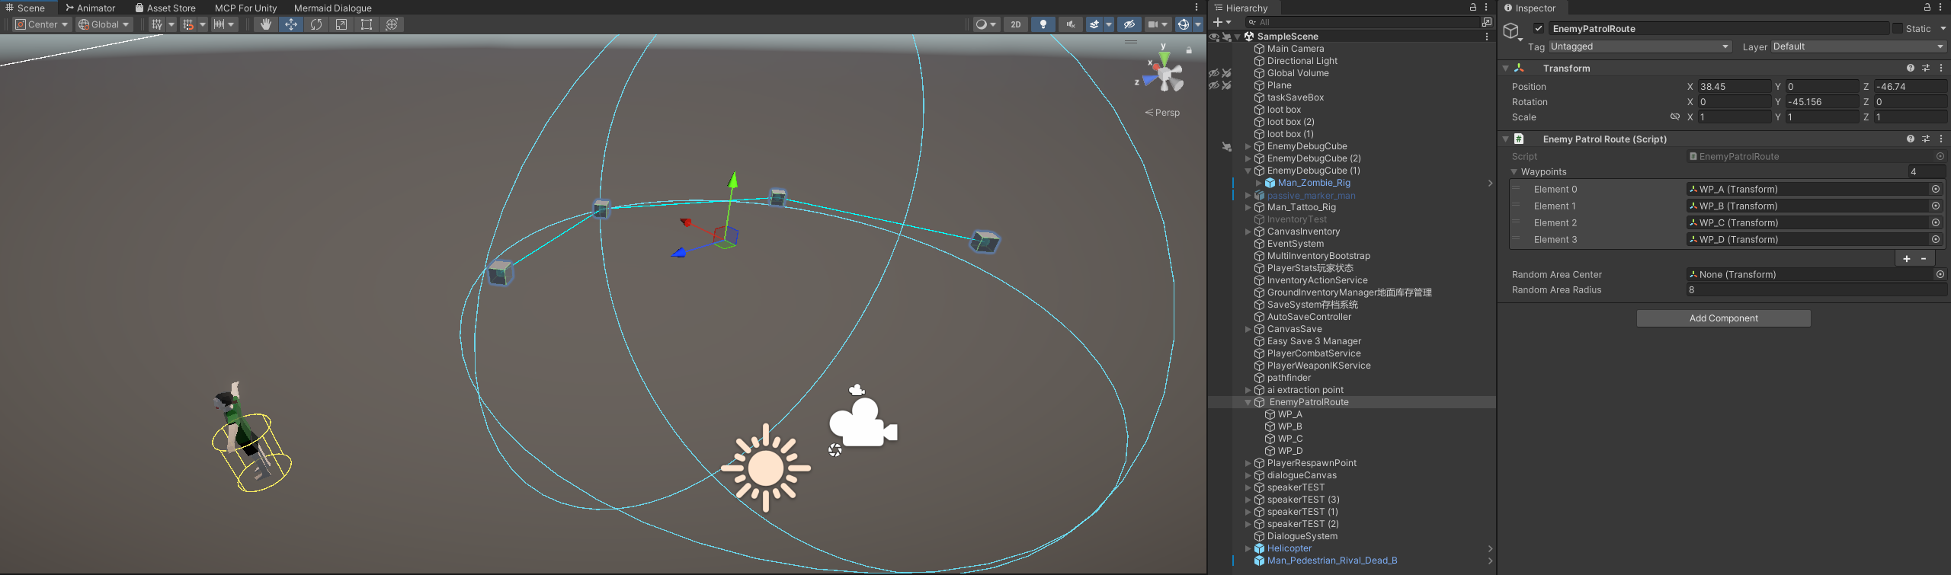1951x575 pixels.
Task: Open Transform preset sliders icon
Action: point(1926,68)
